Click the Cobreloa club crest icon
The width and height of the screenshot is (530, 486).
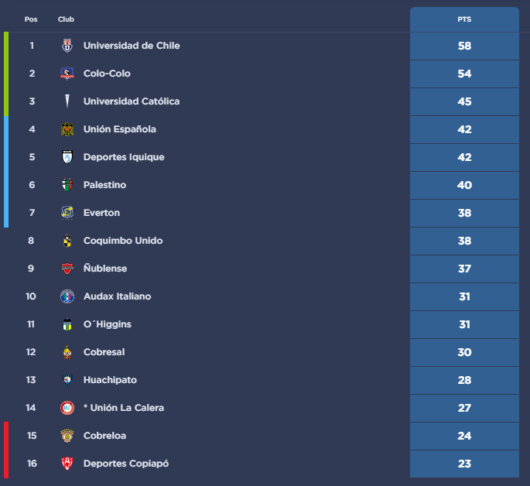[x=67, y=436]
